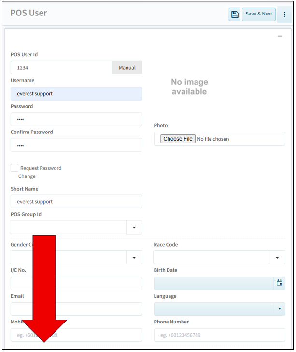
Task: Click the Save & Next button
Action: (x=259, y=14)
